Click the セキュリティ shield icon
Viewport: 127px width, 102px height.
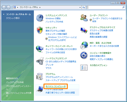(x=40, y=30)
